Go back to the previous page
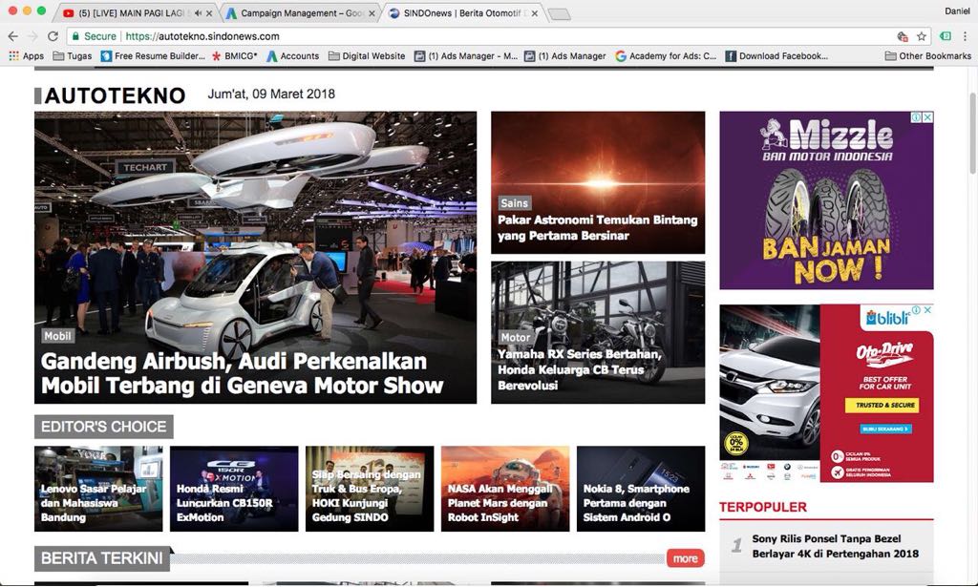The height and width of the screenshot is (587, 978). point(13,36)
